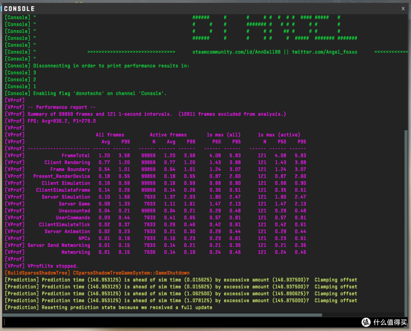Select the 'Performance report' line

pyautogui.click(x=50, y=107)
